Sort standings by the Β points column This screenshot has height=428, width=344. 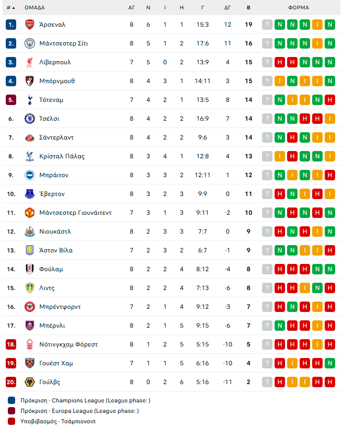[248, 8]
